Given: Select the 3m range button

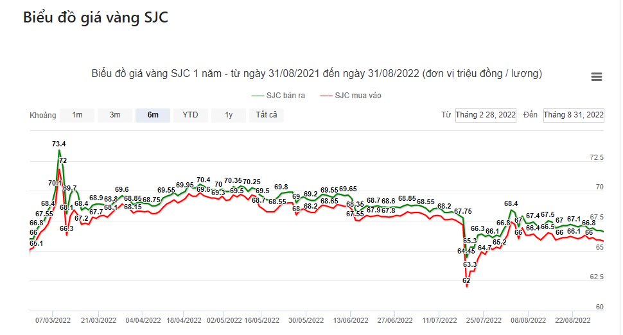Looking at the screenshot, I should [x=115, y=115].
